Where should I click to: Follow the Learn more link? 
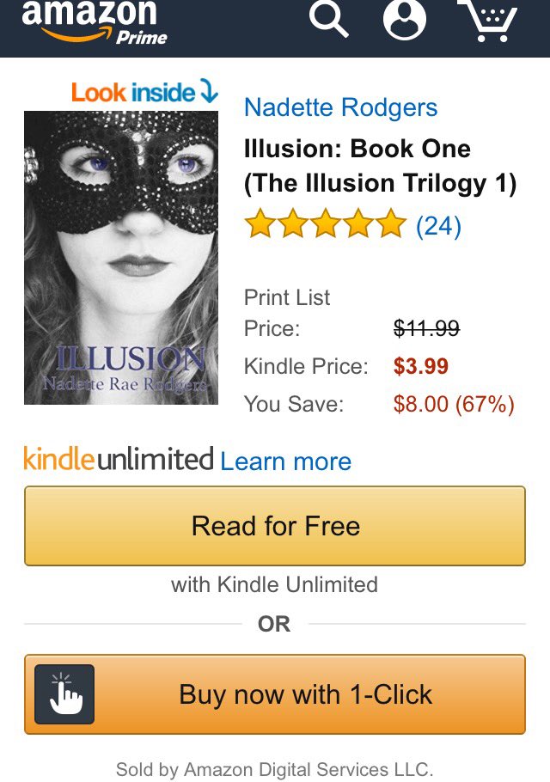[285, 461]
